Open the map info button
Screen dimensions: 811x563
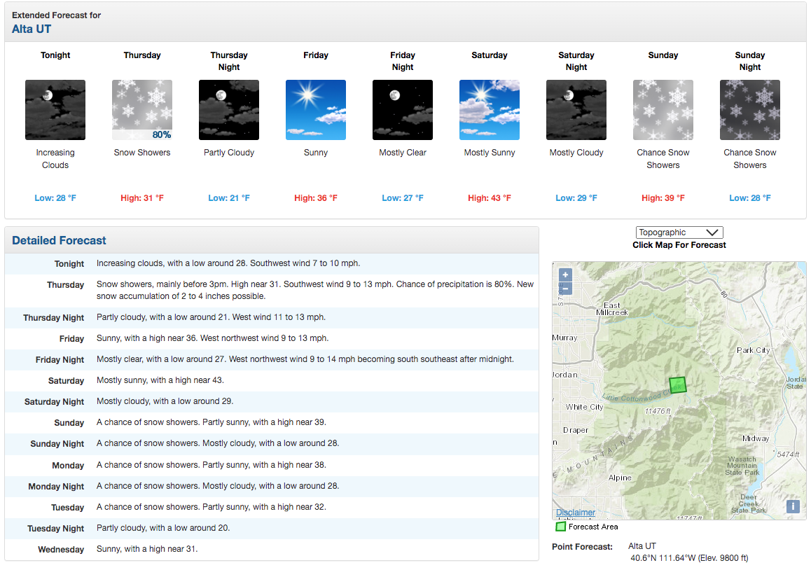pyautogui.click(x=793, y=506)
